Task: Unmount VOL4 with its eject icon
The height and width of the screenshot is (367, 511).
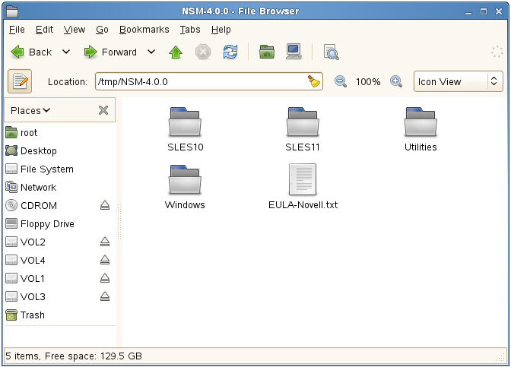Action: point(105,260)
